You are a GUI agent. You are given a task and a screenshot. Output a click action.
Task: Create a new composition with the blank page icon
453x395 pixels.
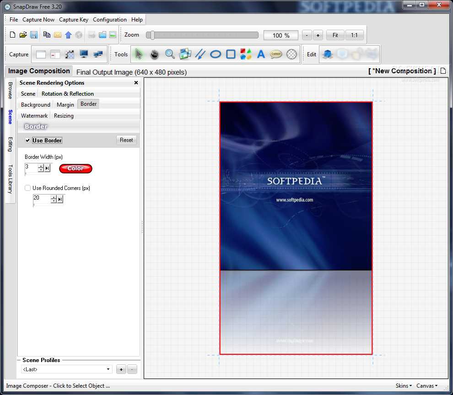coord(12,35)
